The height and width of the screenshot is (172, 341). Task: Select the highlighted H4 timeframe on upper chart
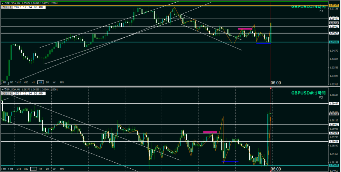tap(40, 82)
